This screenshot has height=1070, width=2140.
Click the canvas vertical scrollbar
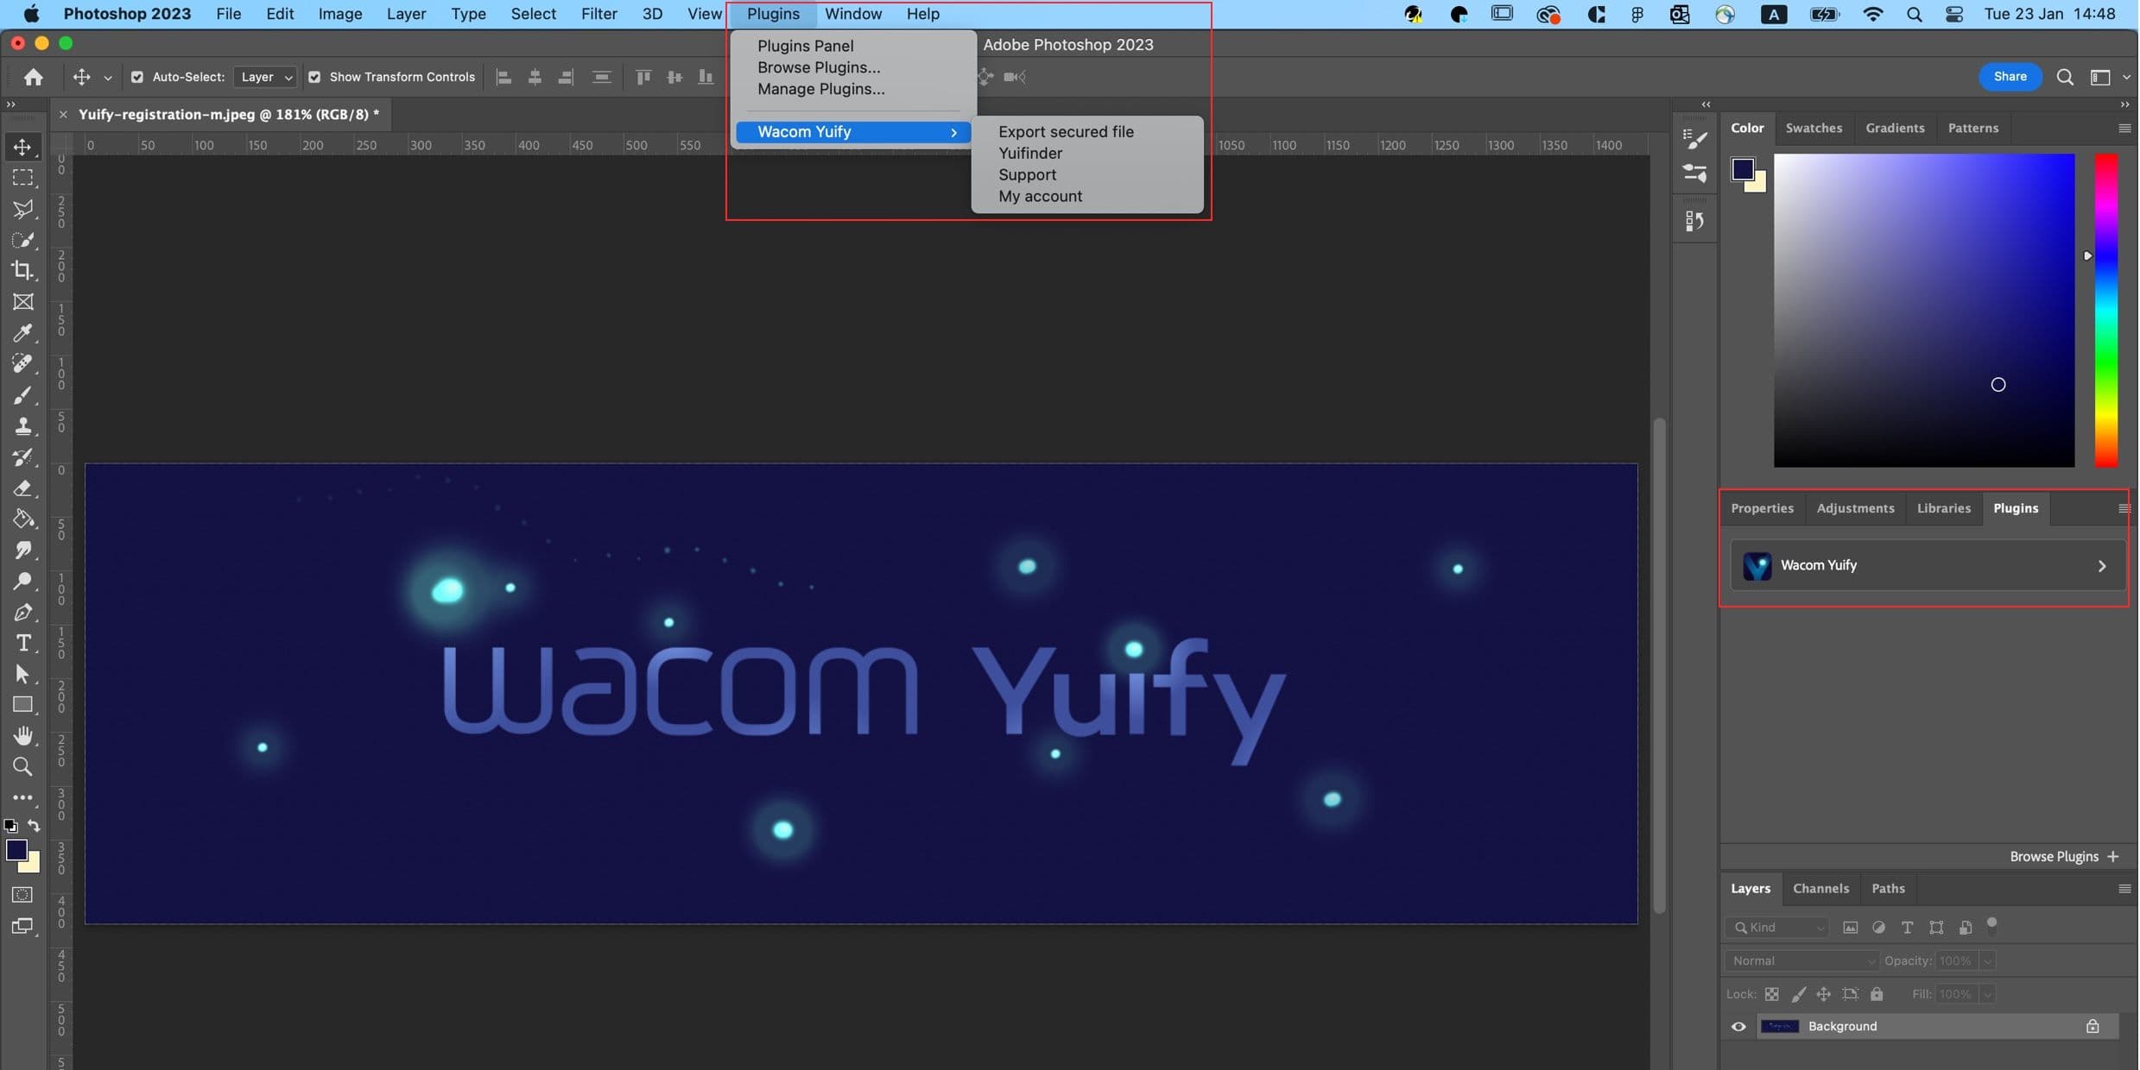tap(1658, 666)
